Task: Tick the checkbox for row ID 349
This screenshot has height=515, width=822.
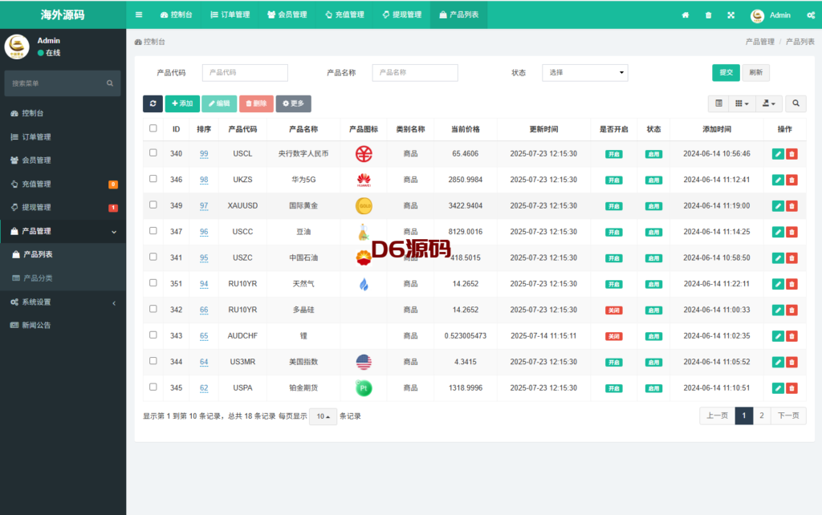Action: 153,205
